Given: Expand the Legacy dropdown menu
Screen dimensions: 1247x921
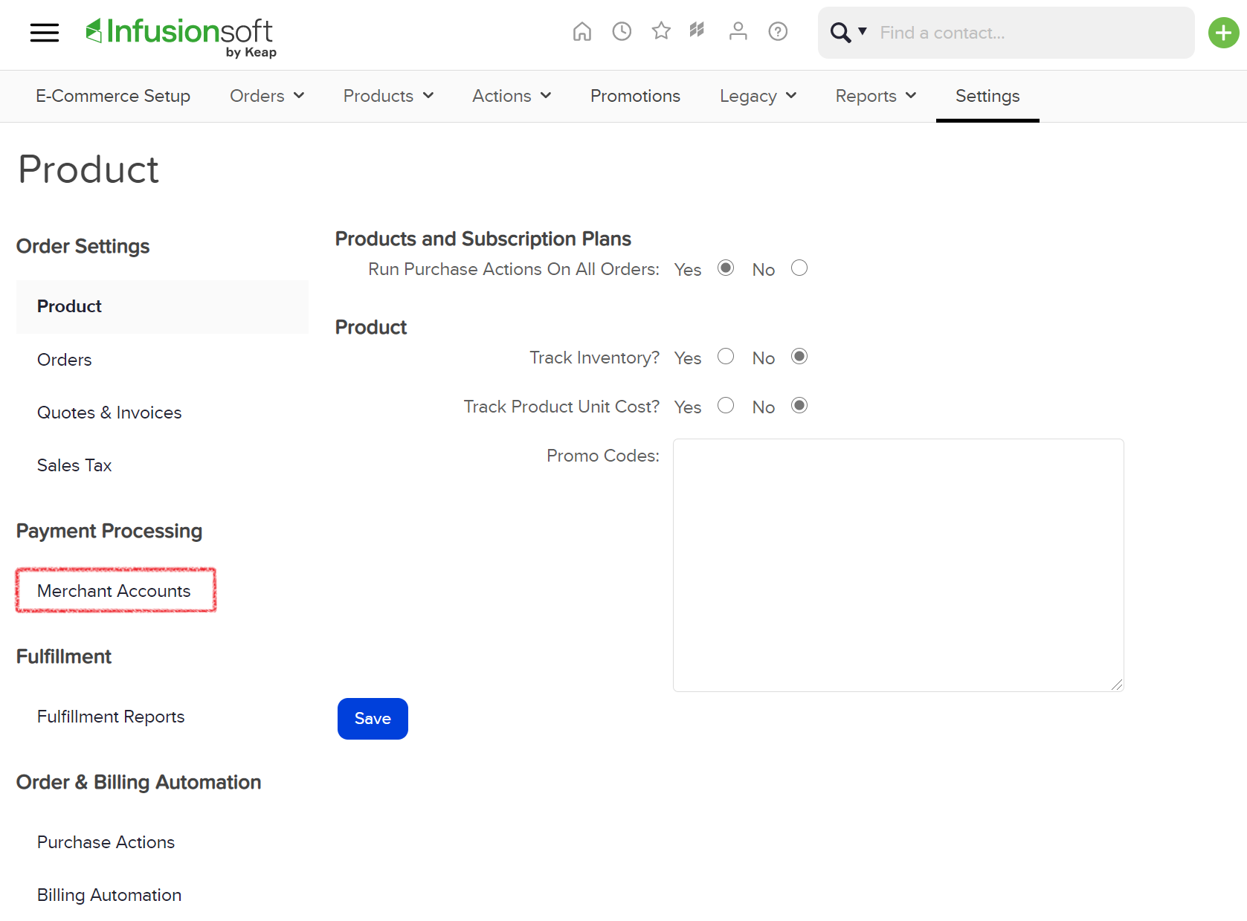Looking at the screenshot, I should click(758, 96).
